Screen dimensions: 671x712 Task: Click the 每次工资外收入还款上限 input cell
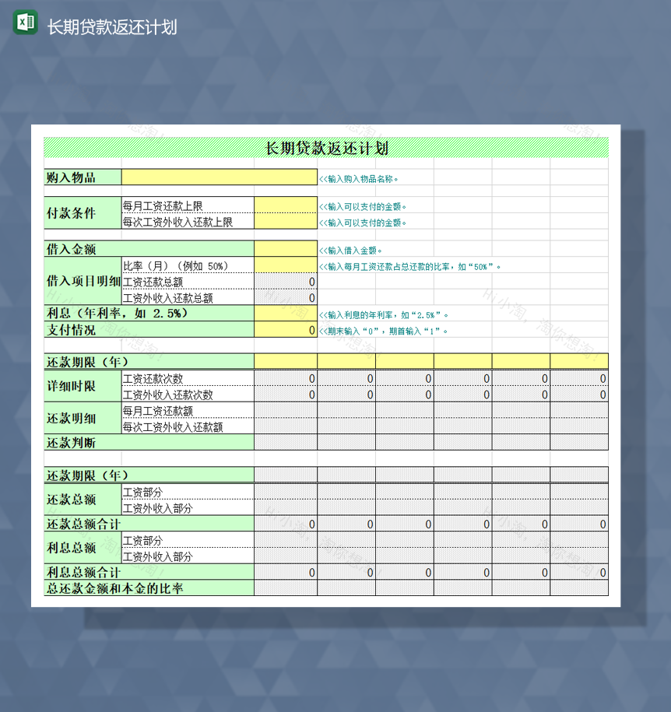[285, 221]
